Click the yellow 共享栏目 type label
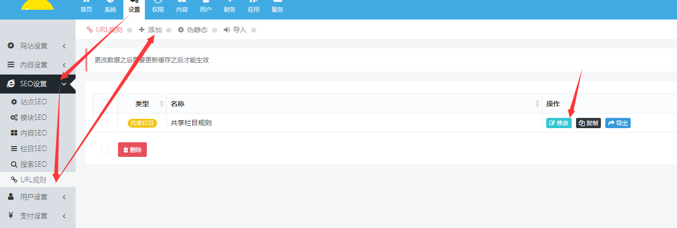Viewport: 677px width, 228px height. pyautogui.click(x=142, y=123)
